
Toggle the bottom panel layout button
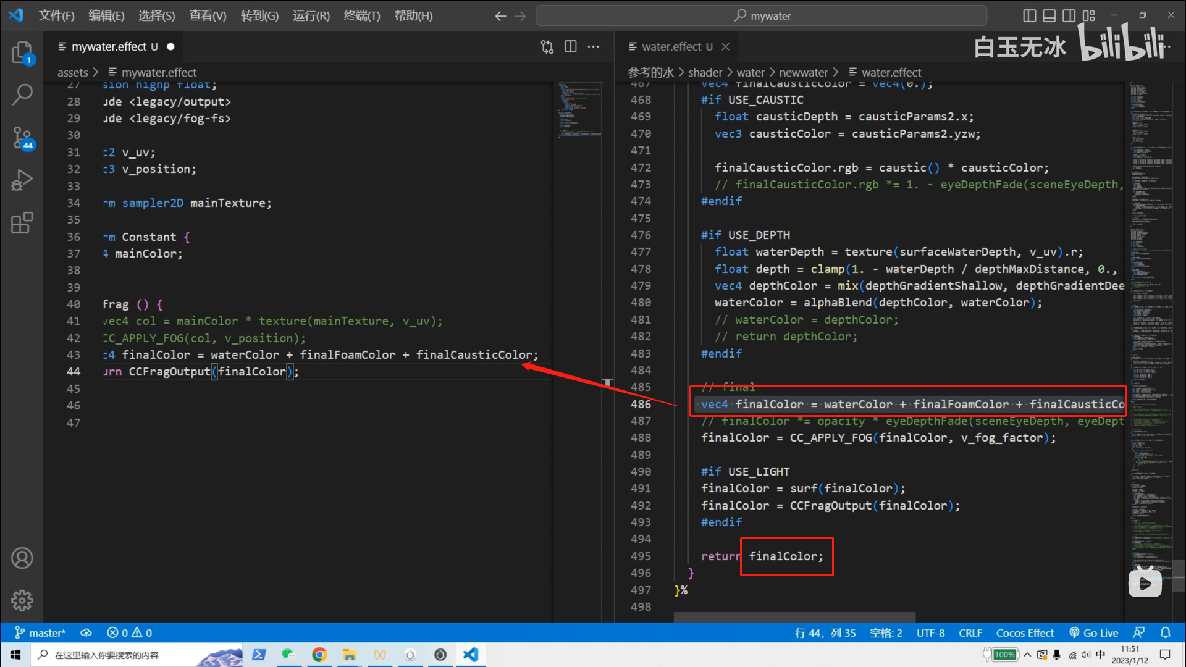pyautogui.click(x=1049, y=15)
